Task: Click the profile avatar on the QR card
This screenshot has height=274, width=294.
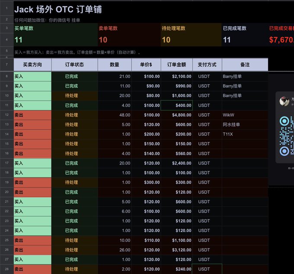Action: (284, 101)
